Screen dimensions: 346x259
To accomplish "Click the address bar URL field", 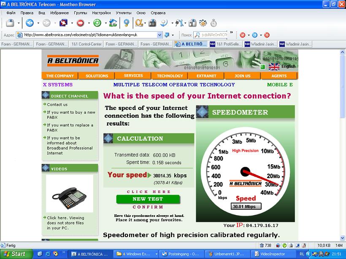I will click(89, 35).
